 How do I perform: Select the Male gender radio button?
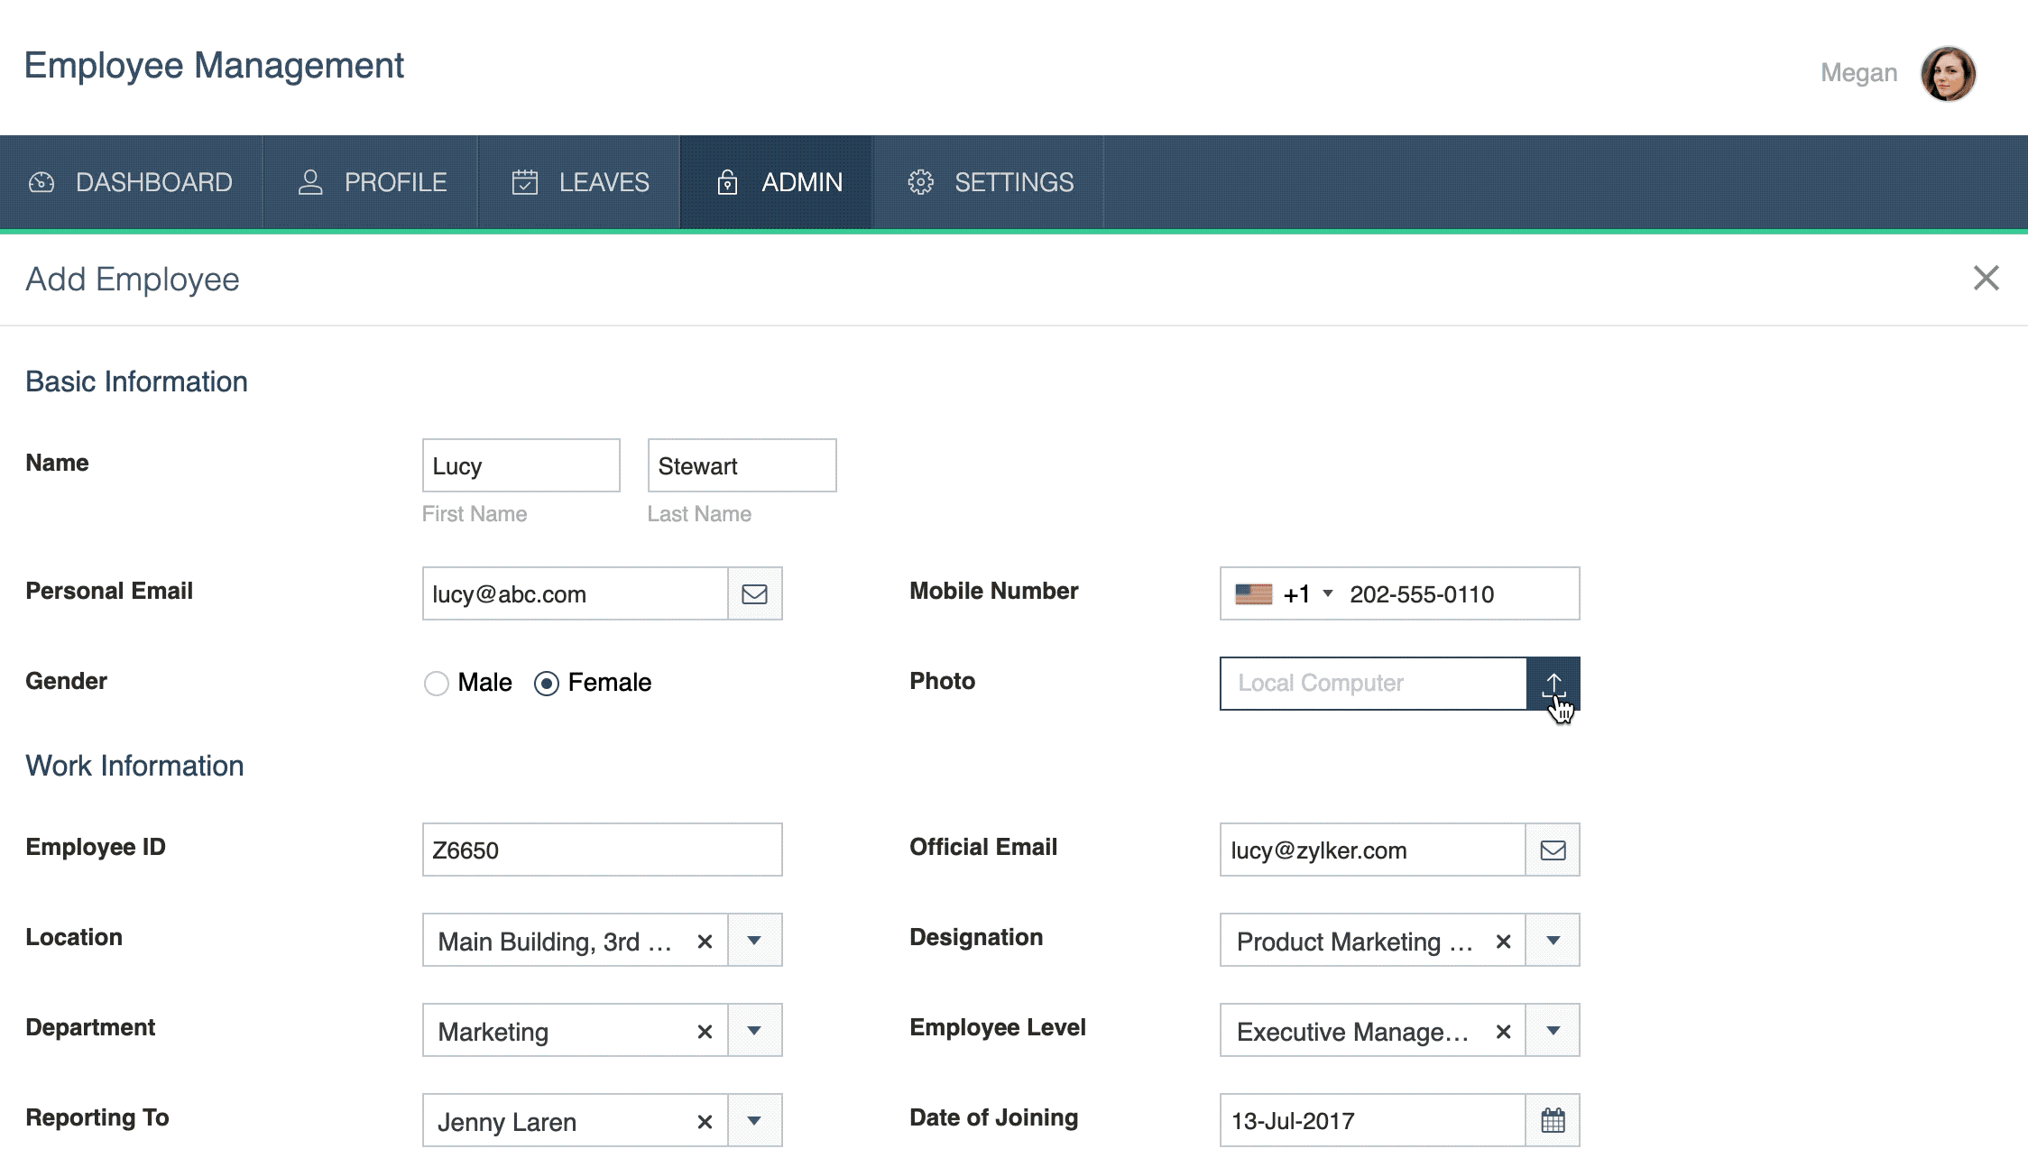(437, 684)
